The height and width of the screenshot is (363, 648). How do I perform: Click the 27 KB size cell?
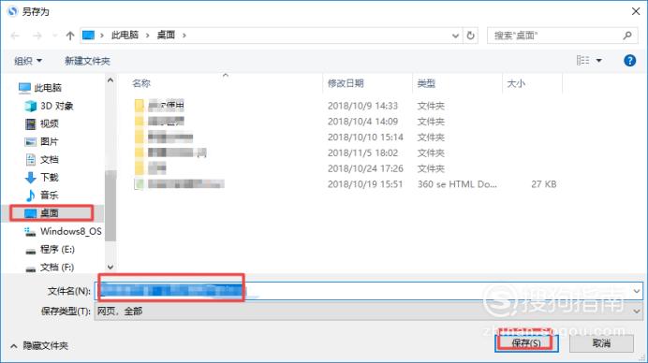544,184
